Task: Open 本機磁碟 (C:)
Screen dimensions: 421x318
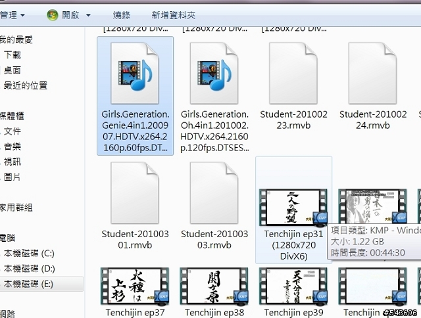Action: point(29,254)
